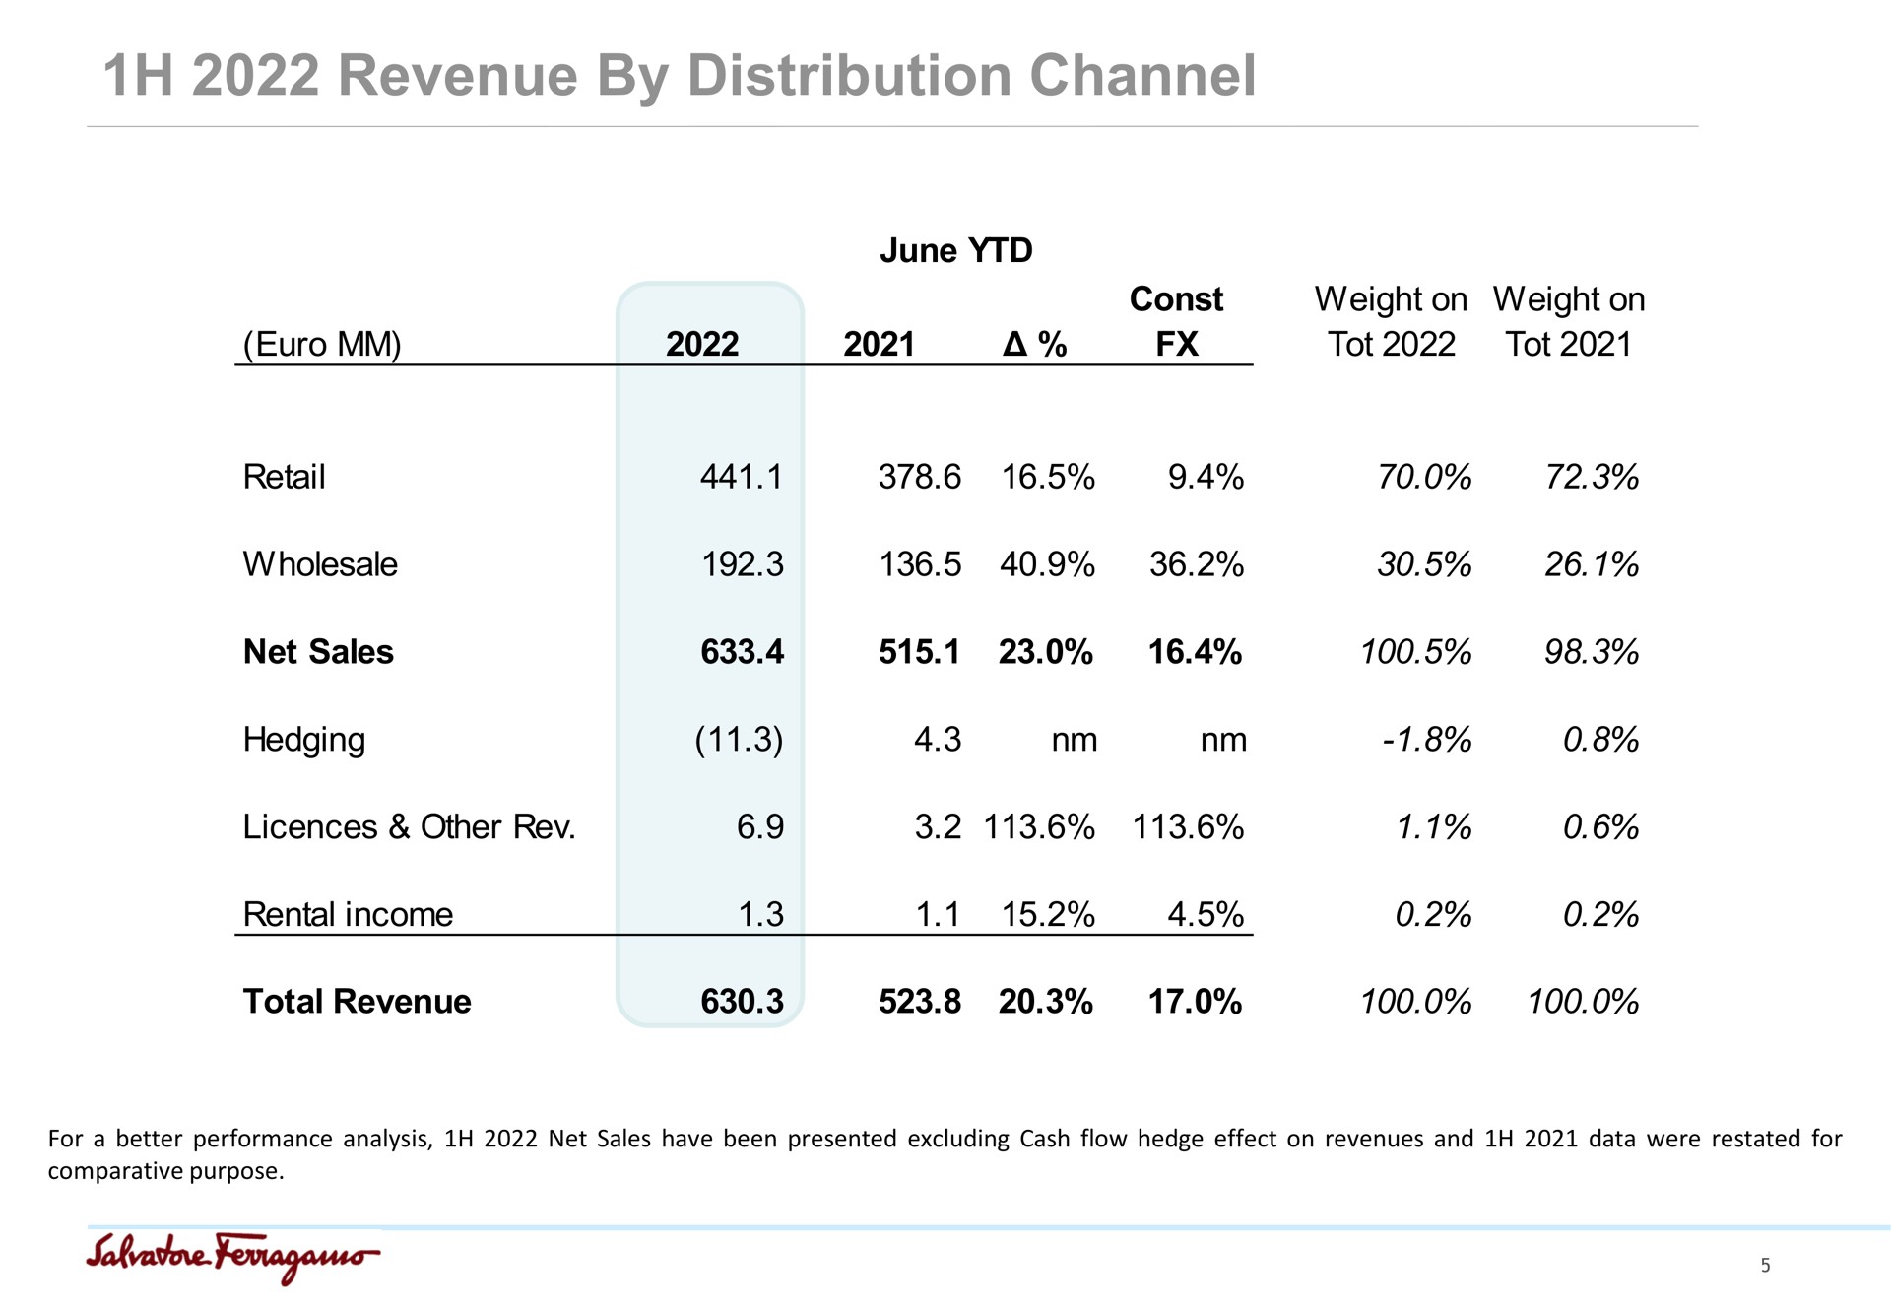Click Hedging 2022 value (11.3)
This screenshot has width=1891, height=1309.
pos(739,740)
